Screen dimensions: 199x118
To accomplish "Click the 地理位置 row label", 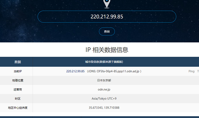I will tap(17, 80).
